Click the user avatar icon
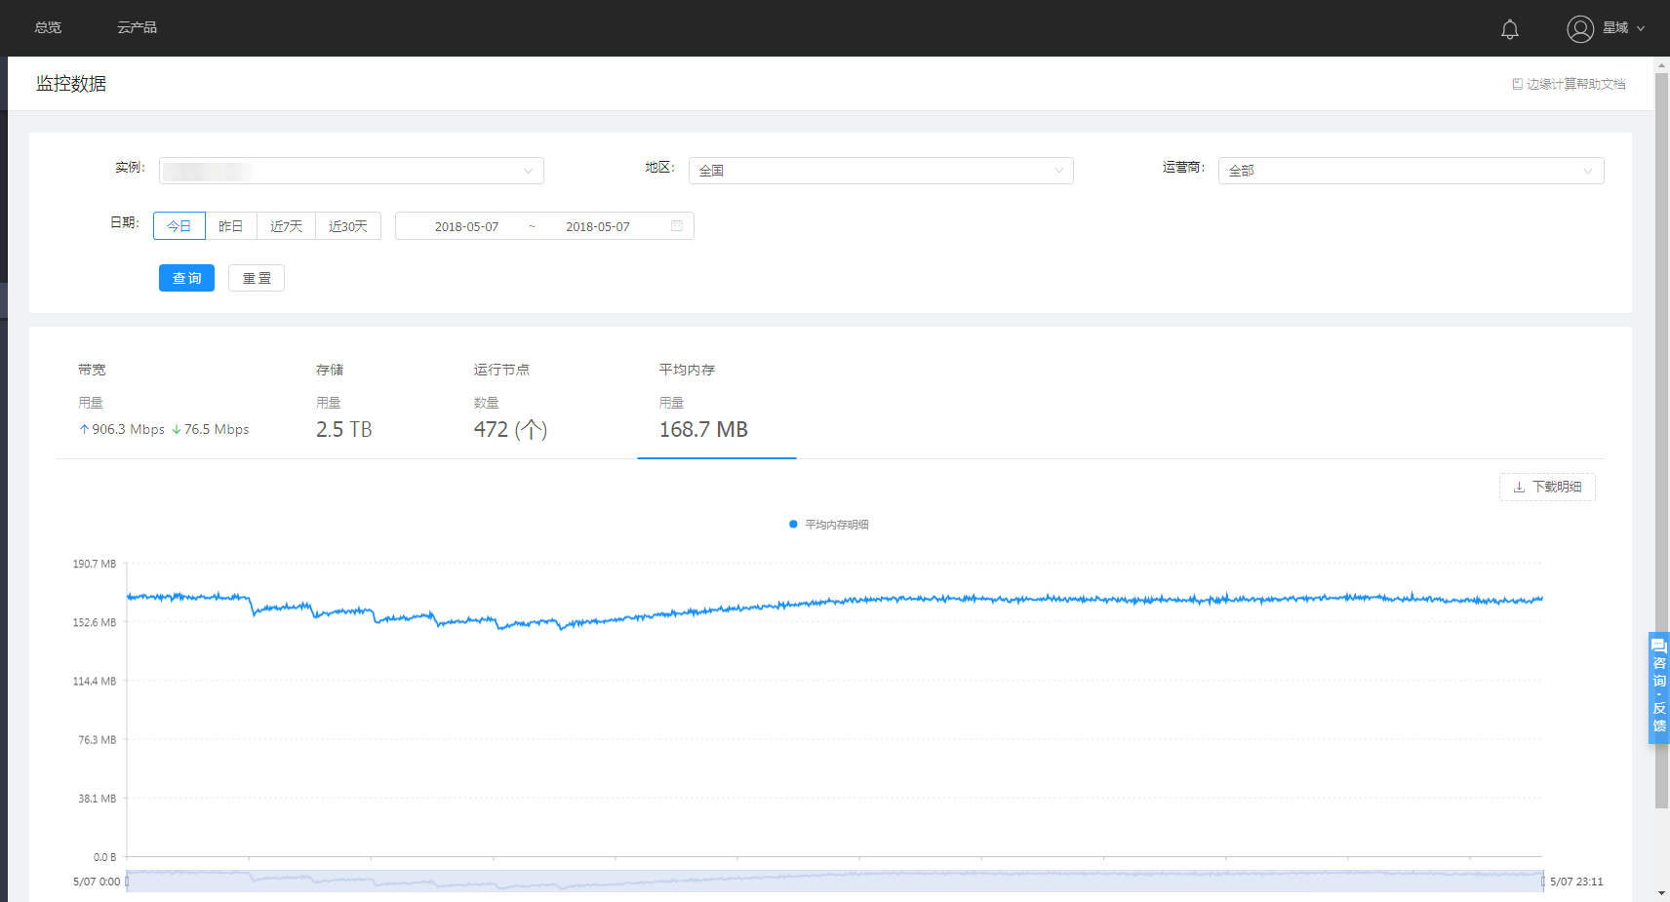 click(1580, 28)
